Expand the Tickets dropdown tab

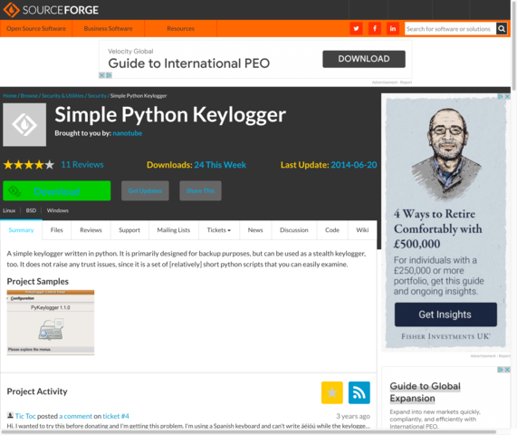[218, 230]
